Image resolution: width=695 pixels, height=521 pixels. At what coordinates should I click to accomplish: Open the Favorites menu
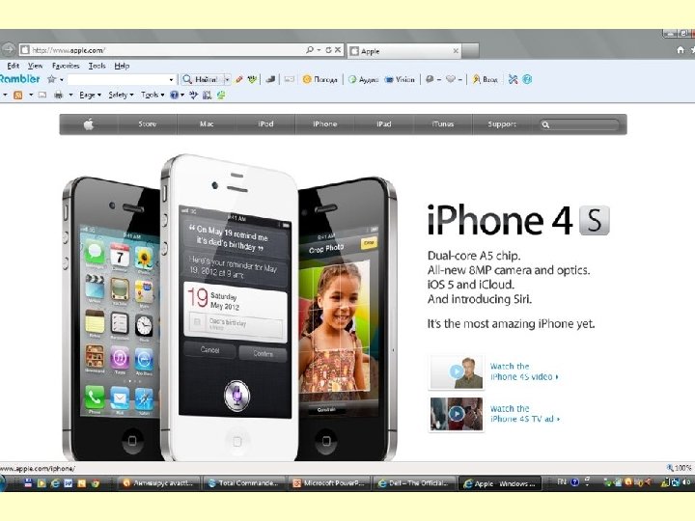point(66,66)
